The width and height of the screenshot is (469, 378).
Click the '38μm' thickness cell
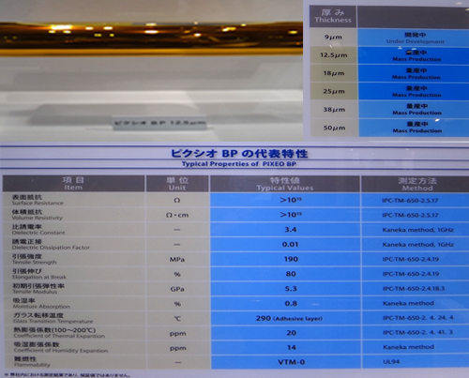click(x=333, y=110)
